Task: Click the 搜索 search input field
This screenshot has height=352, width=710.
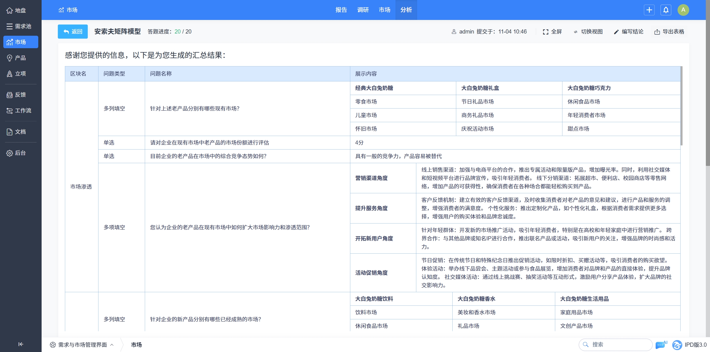Action: pos(615,345)
